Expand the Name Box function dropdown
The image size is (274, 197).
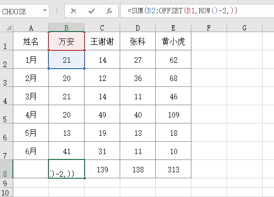45,11
